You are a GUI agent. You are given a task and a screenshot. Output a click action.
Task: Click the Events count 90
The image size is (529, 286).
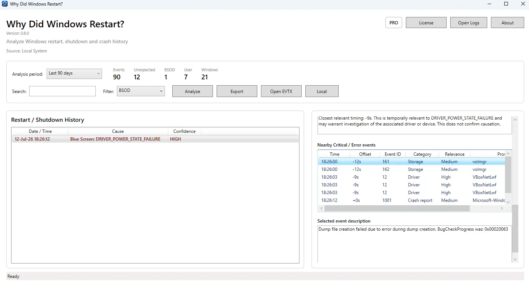117,77
